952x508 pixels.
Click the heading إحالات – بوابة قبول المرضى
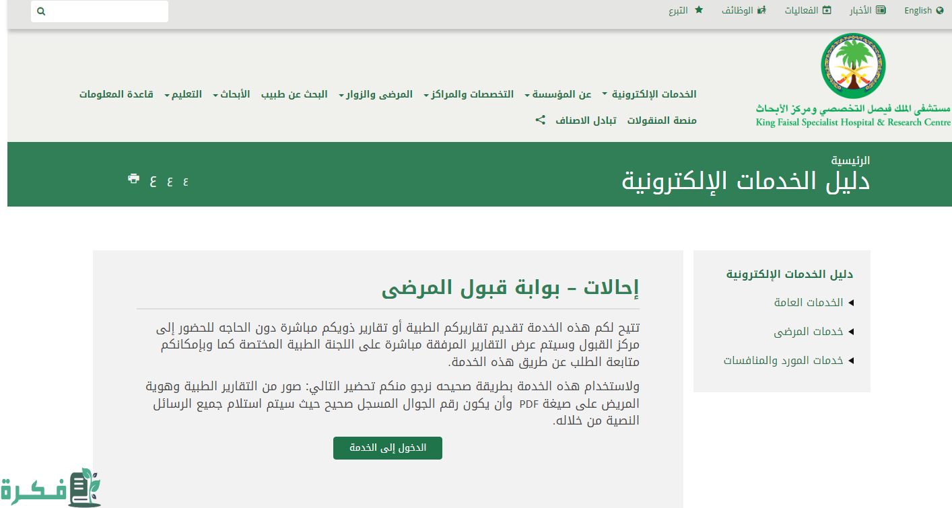coord(510,287)
